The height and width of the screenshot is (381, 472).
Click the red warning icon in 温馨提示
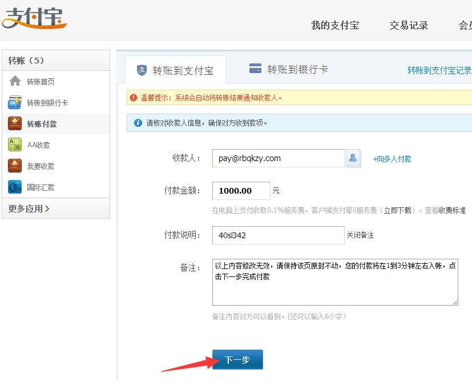pyautogui.click(x=134, y=98)
